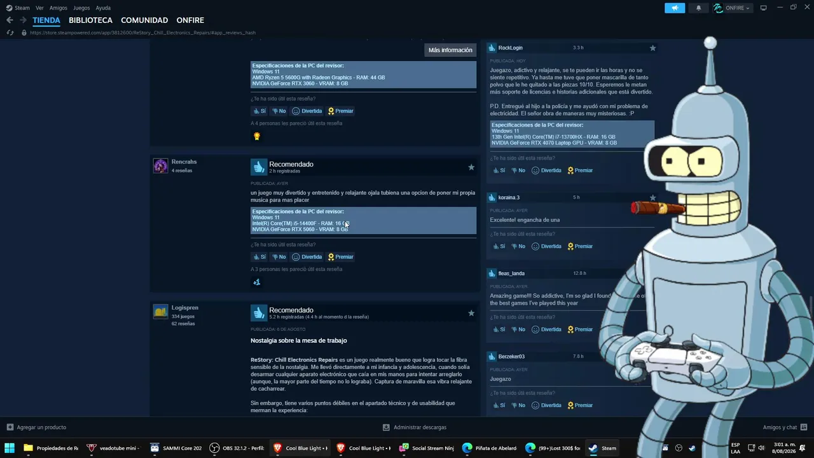
Task: Open the fleas_landa profile link
Action: coord(511,274)
